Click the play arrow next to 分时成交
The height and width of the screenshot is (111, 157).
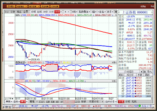142,72
